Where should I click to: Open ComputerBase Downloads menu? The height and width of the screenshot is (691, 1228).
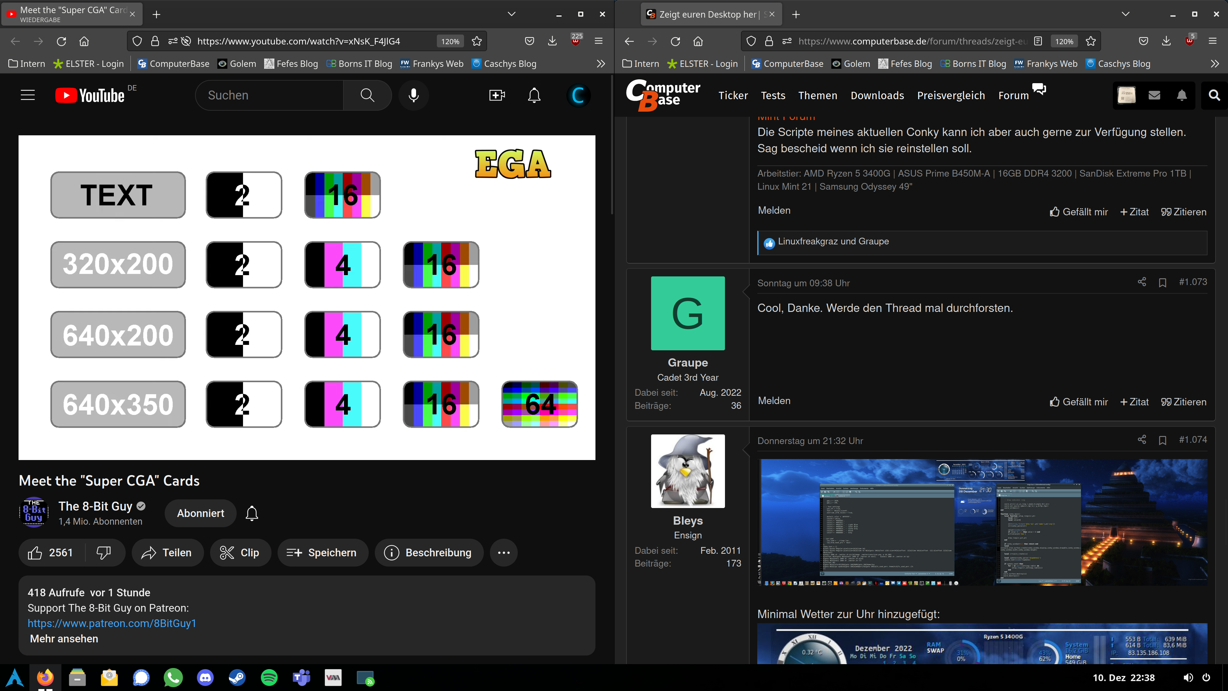tap(877, 95)
